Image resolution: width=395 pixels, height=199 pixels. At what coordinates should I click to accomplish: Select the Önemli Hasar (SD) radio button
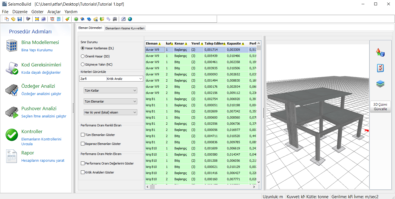click(83, 56)
